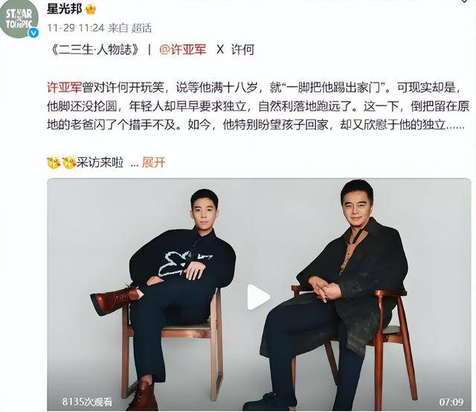Open the Star Topic profile avatar
This screenshot has width=476, height=412.
pos(19,19)
